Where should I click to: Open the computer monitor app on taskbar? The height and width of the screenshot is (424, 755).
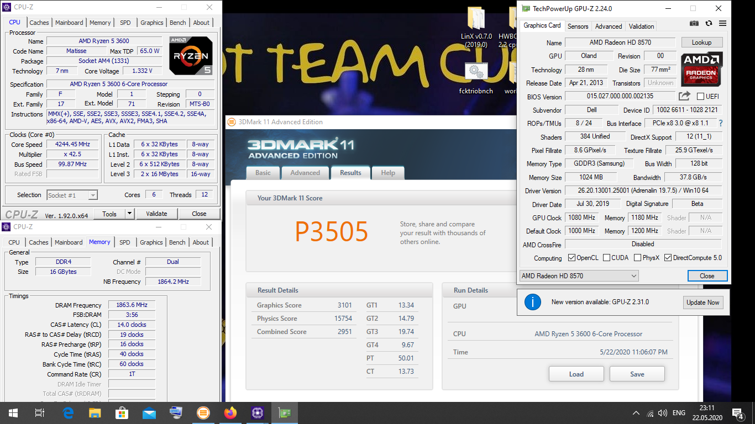(x=176, y=413)
